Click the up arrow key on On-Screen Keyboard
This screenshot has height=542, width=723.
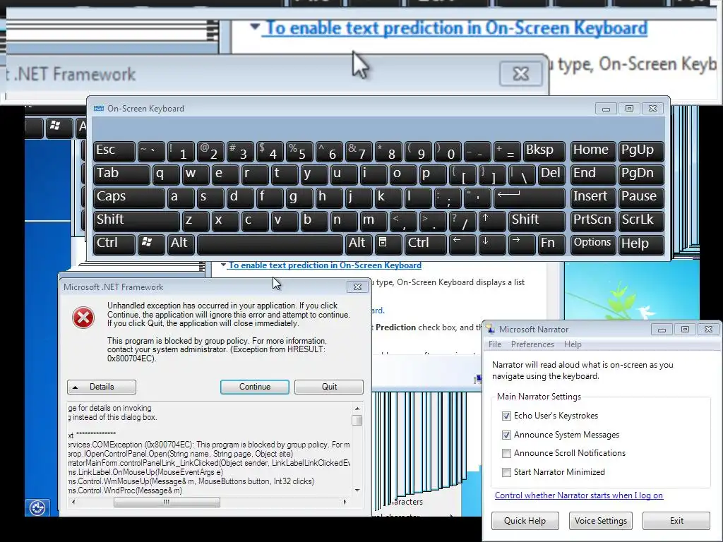click(491, 221)
